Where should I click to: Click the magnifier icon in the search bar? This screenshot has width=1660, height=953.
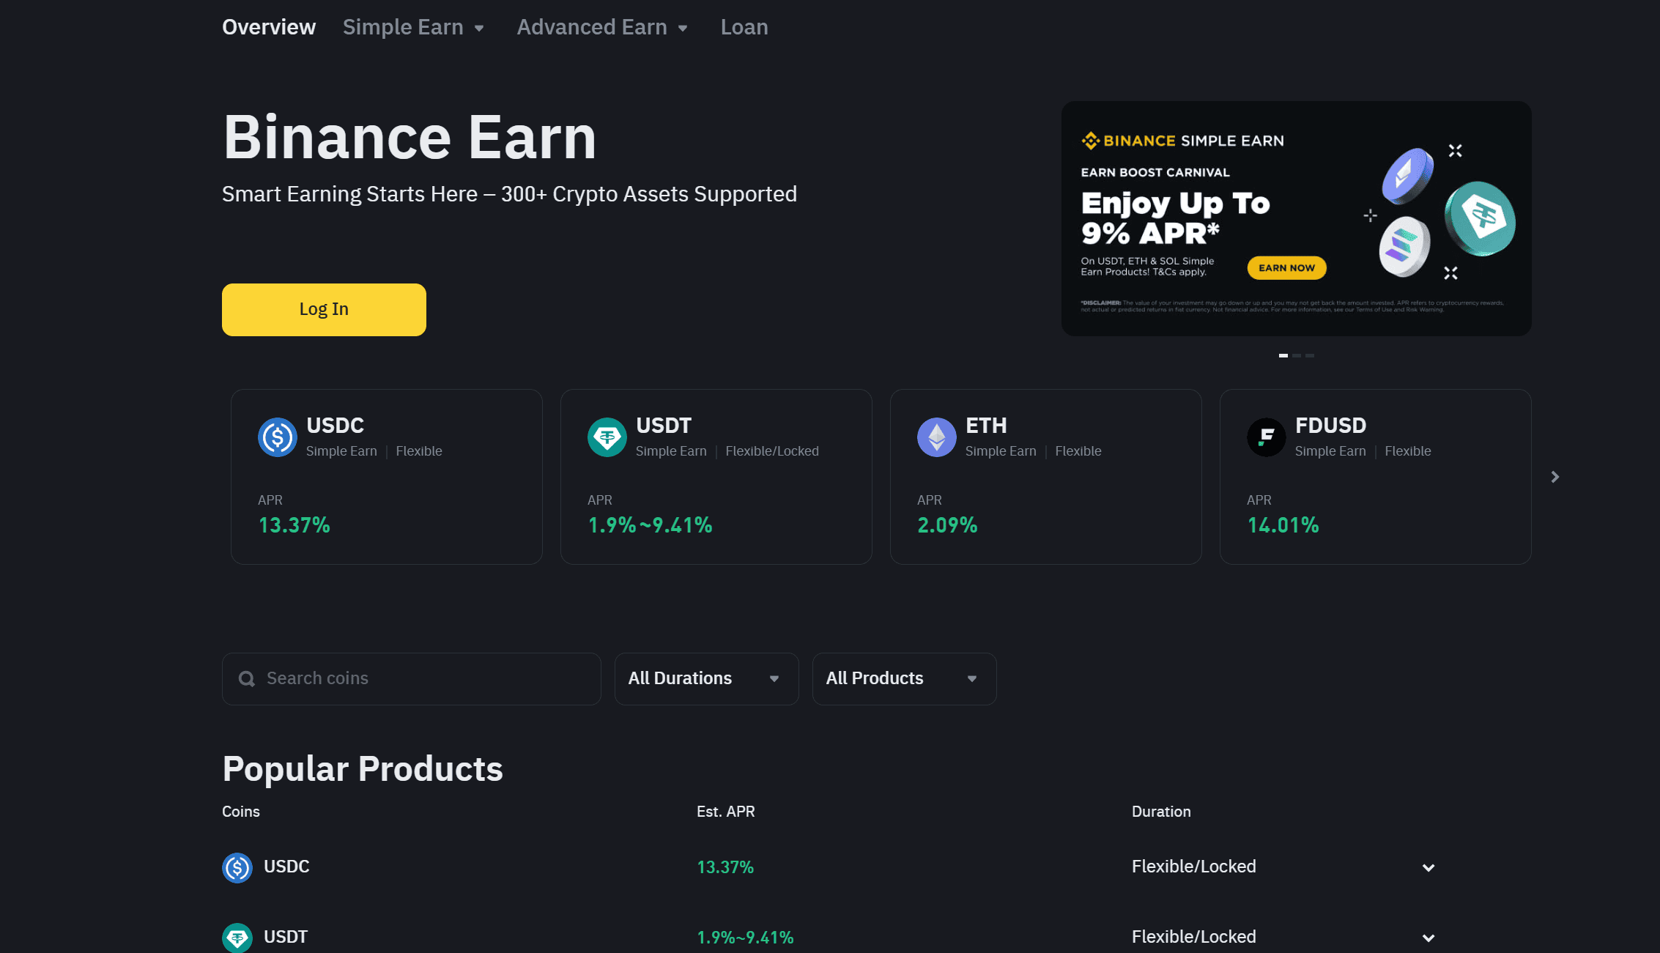point(246,678)
